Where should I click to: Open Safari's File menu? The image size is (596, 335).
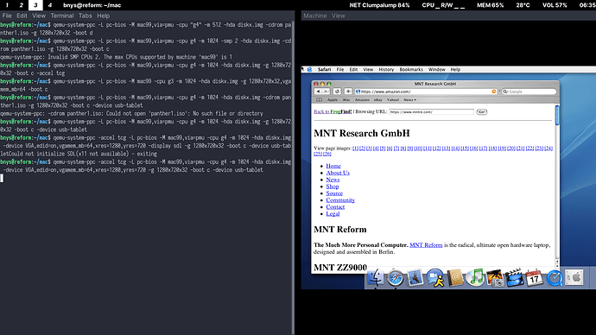click(340, 70)
